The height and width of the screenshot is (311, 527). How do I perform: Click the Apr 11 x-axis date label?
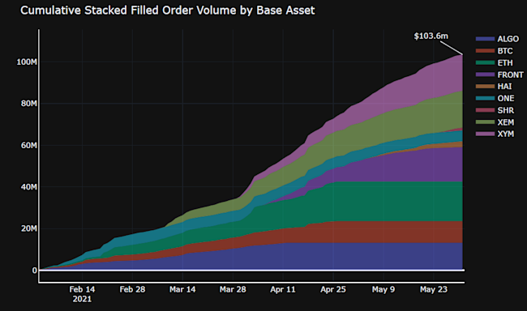(283, 289)
